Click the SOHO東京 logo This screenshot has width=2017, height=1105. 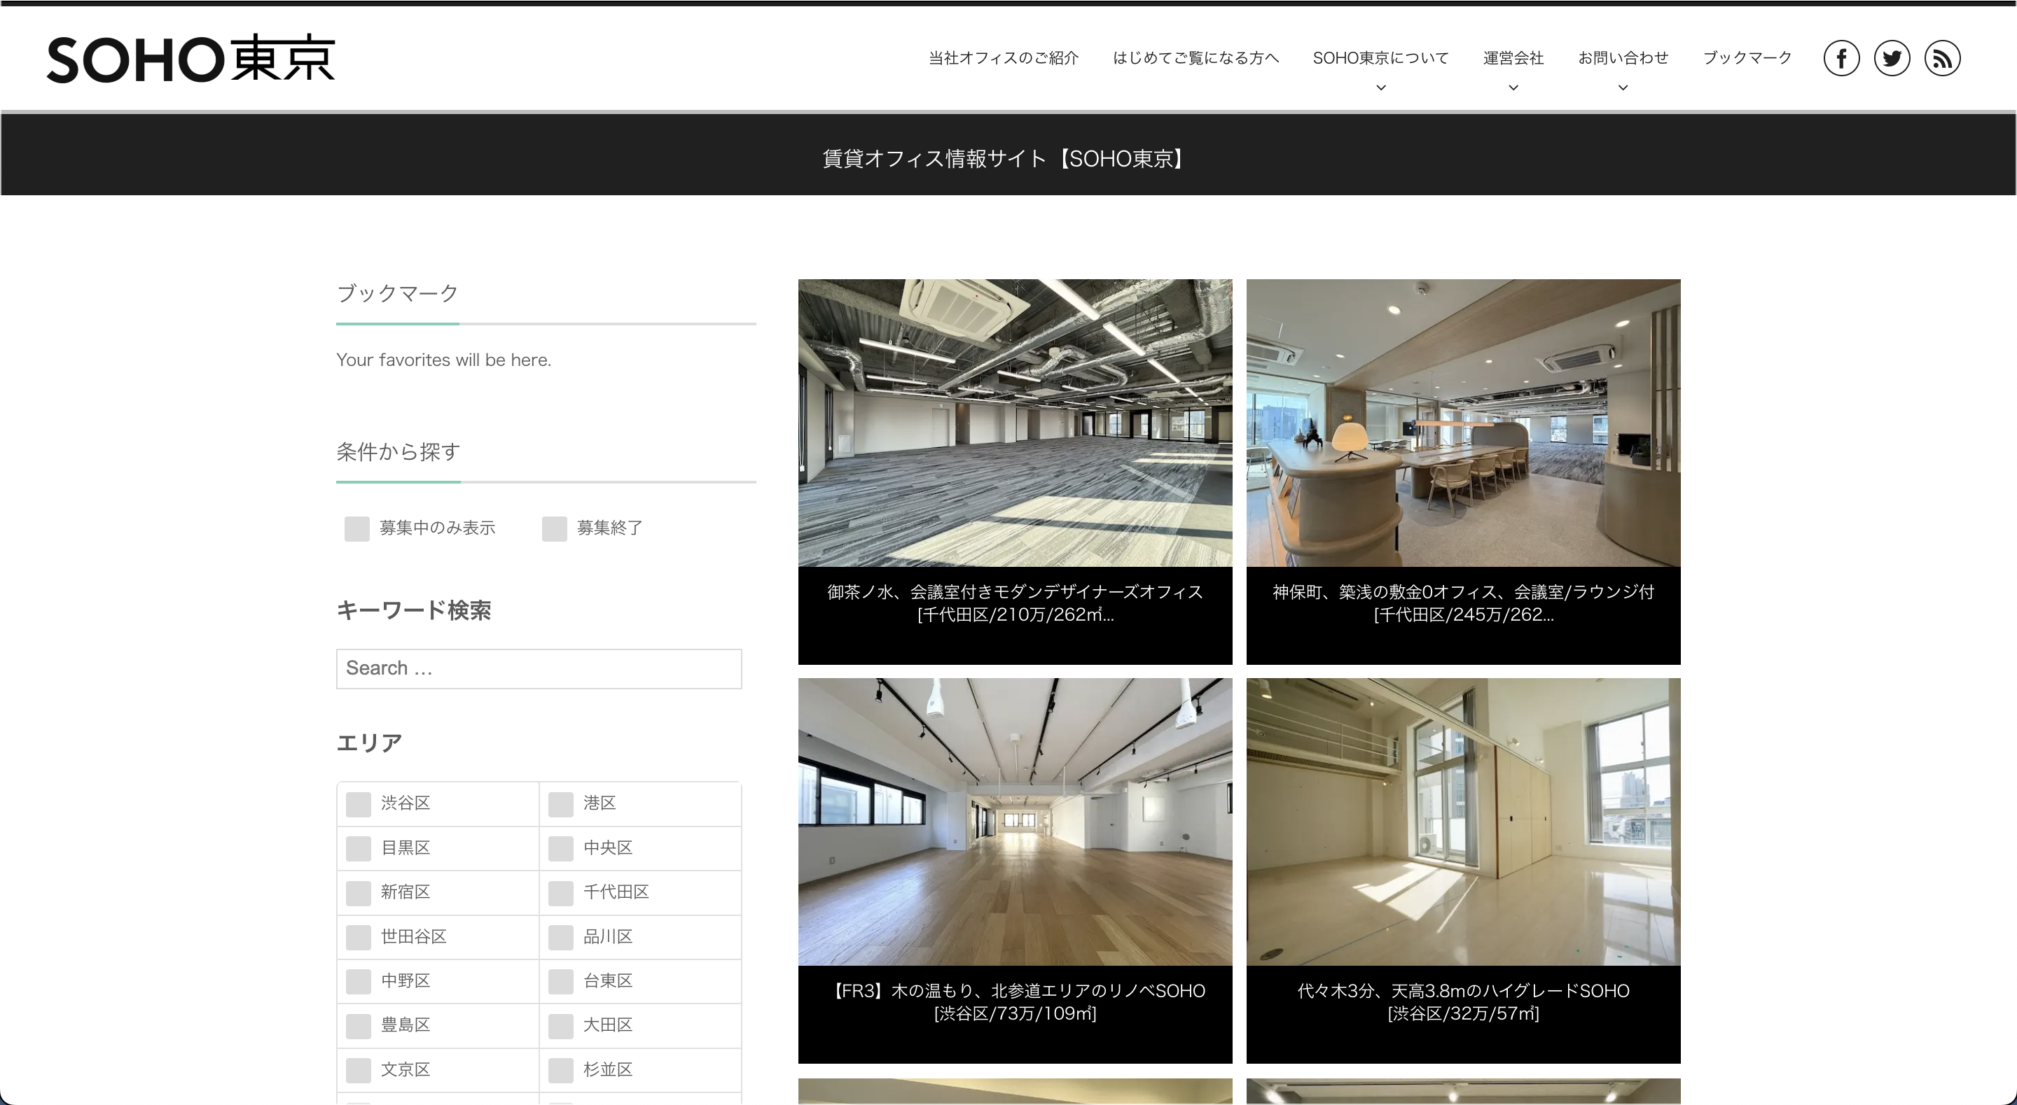click(x=191, y=59)
